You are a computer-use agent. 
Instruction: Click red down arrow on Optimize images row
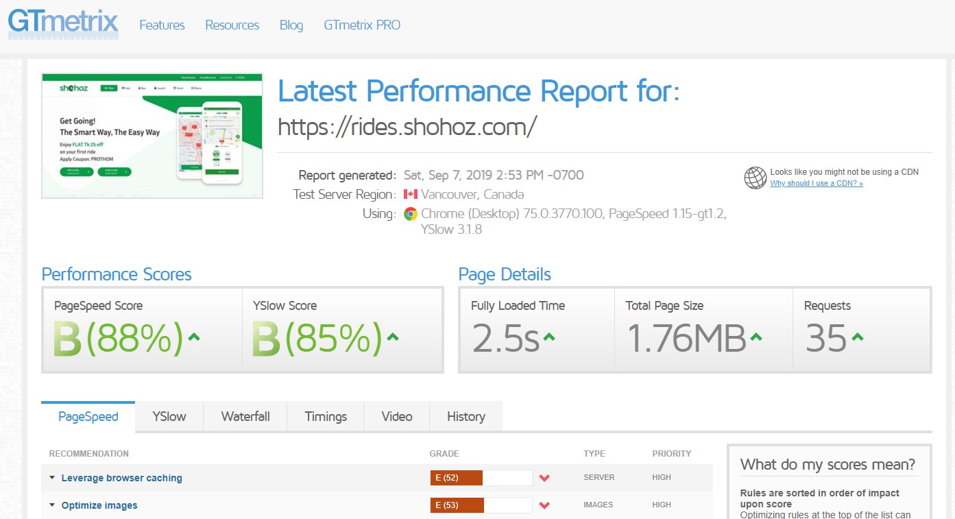click(x=544, y=505)
